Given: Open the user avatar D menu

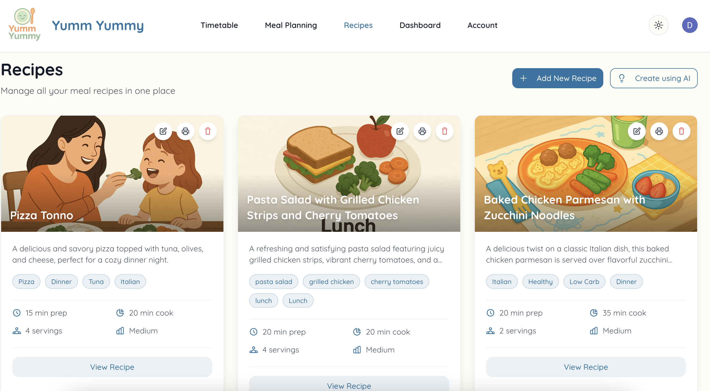Looking at the screenshot, I should 690,25.
